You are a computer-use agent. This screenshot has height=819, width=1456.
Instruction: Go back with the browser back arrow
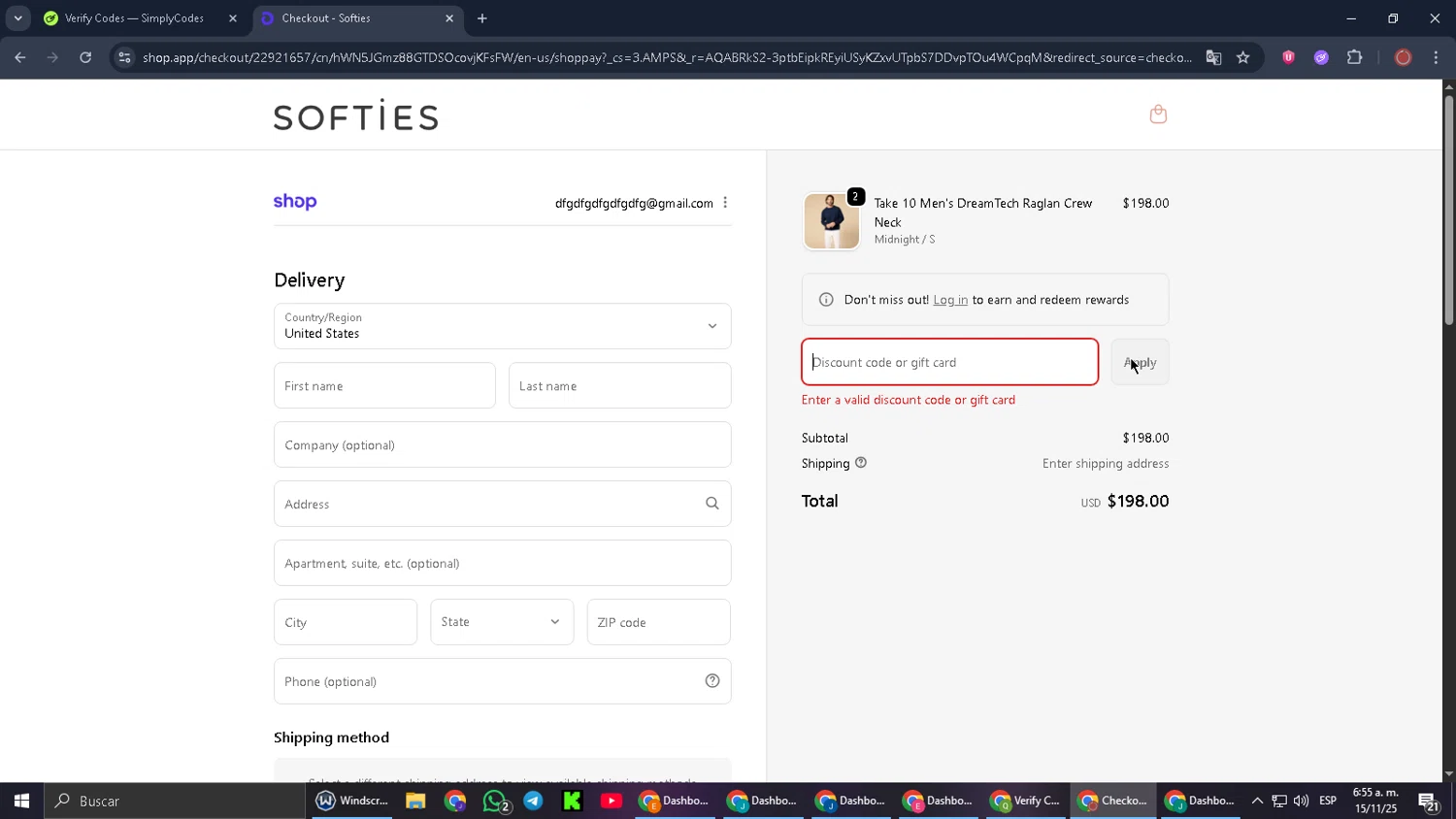click(x=20, y=57)
